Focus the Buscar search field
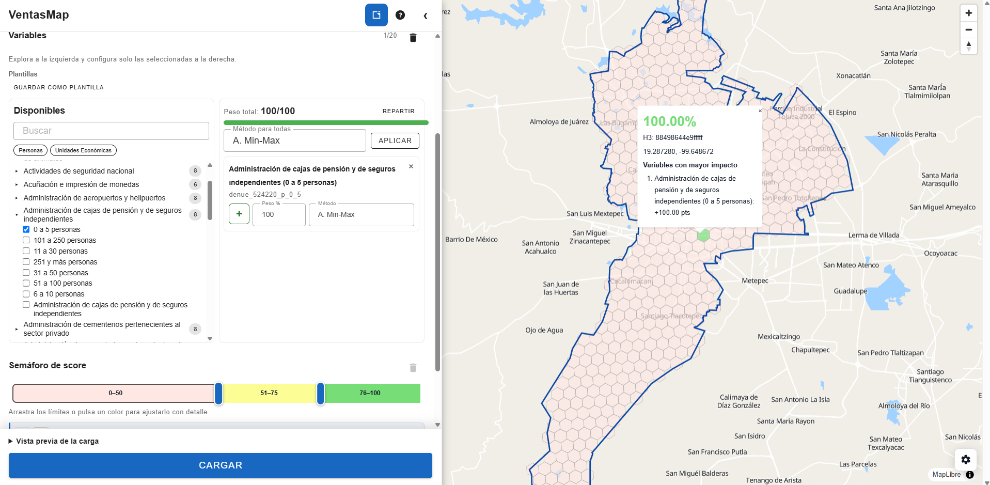Image resolution: width=990 pixels, height=485 pixels. pos(111,131)
